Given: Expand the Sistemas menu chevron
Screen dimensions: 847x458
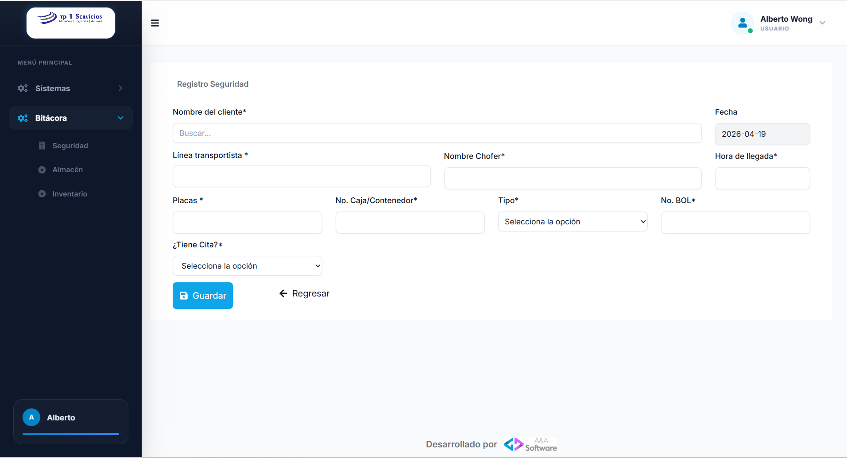Looking at the screenshot, I should 120,89.
